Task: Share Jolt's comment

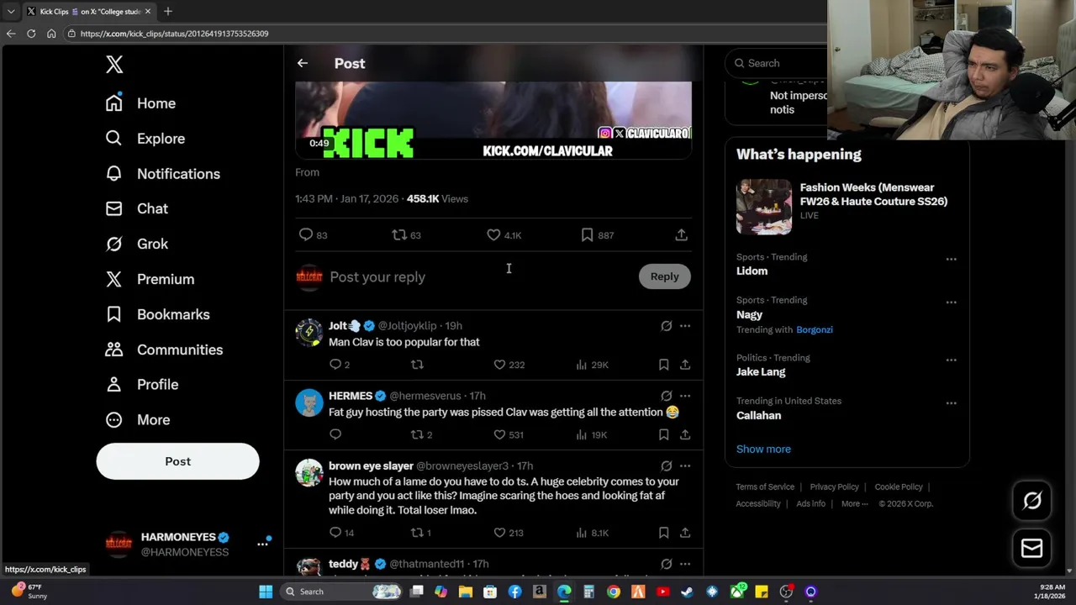Action: (685, 365)
